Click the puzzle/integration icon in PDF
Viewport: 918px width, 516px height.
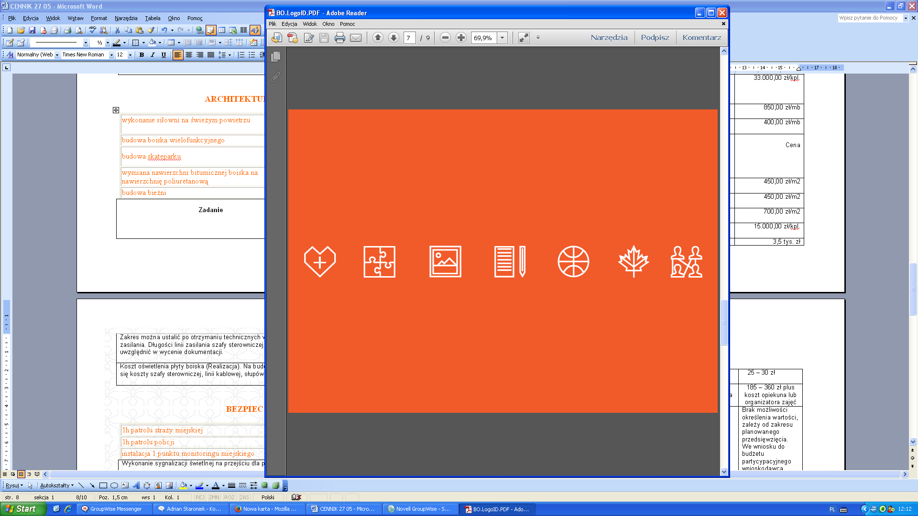(x=379, y=261)
